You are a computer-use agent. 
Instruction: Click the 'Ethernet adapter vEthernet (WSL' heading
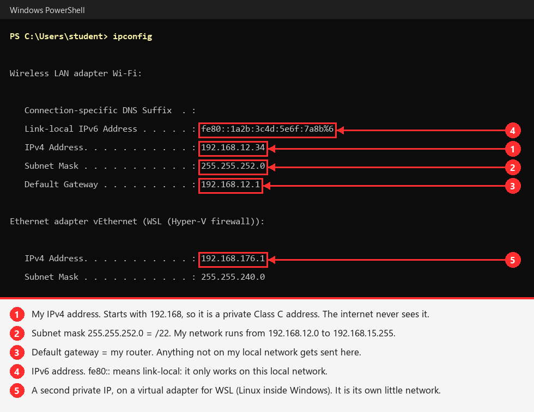(x=137, y=222)
